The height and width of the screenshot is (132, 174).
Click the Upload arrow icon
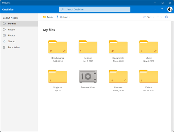click(57, 17)
